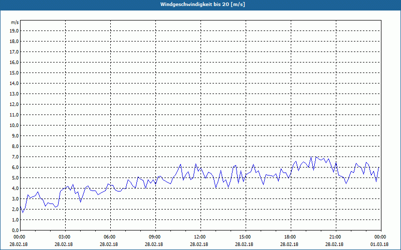401x250 pixels.
Task: Click the "28.02.18" date beneath 12:00
Action: (x=199, y=244)
